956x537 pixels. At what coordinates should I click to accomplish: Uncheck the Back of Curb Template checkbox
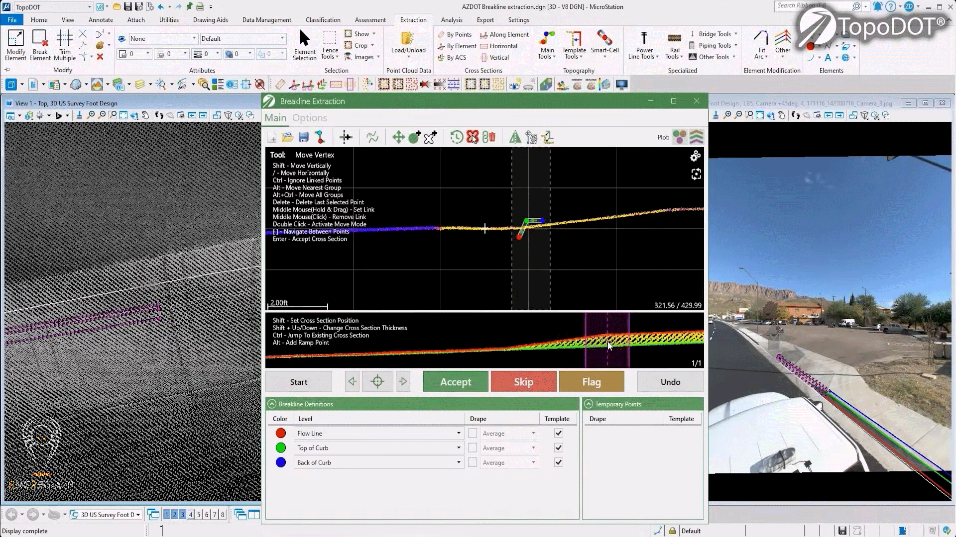click(558, 462)
